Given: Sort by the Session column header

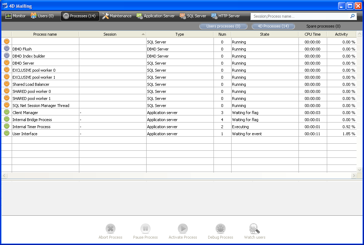Looking at the screenshot, I should [110, 34].
